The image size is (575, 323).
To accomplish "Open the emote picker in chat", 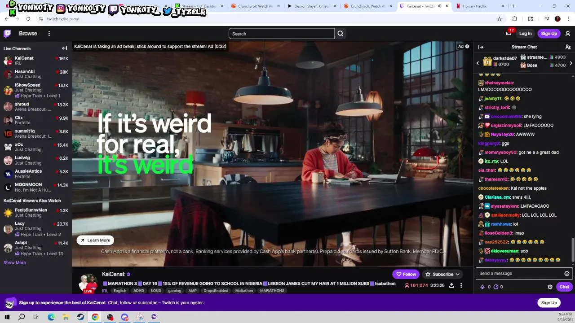I will 567,274.
